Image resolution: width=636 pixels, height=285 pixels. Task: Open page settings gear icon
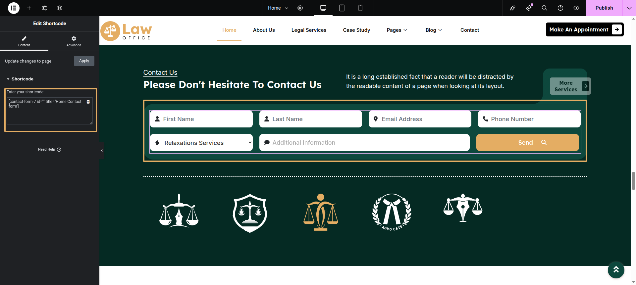click(300, 8)
